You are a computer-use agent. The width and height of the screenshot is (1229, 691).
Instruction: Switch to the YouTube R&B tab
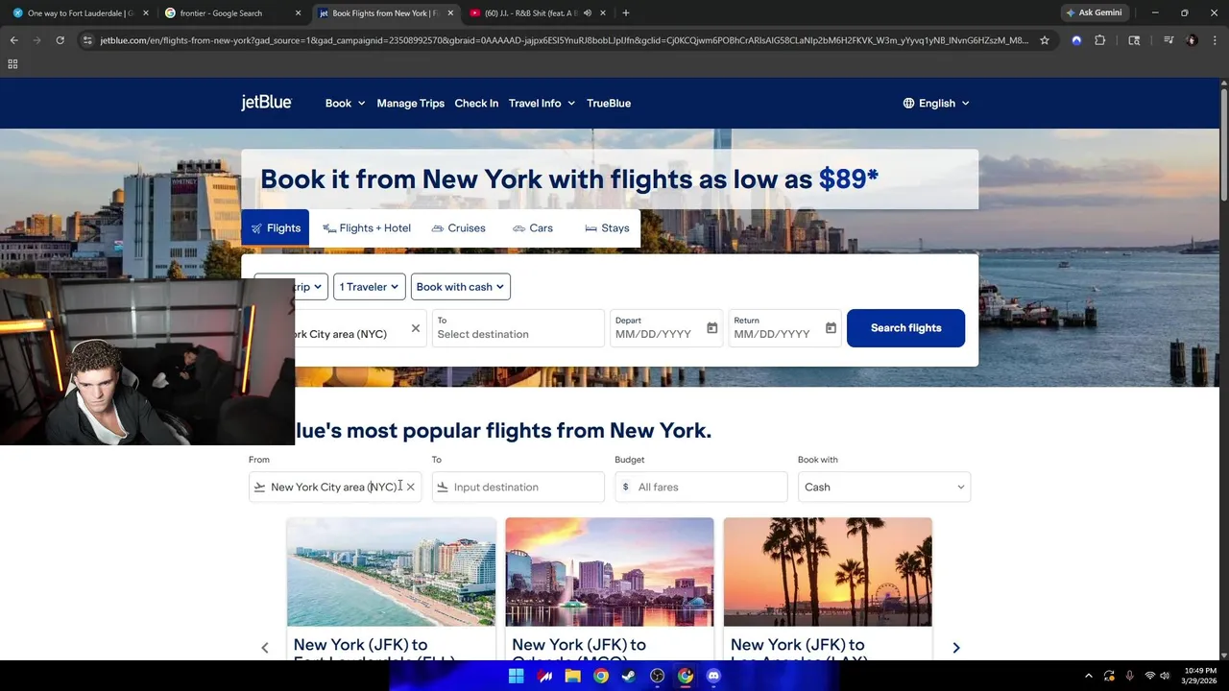[536, 13]
